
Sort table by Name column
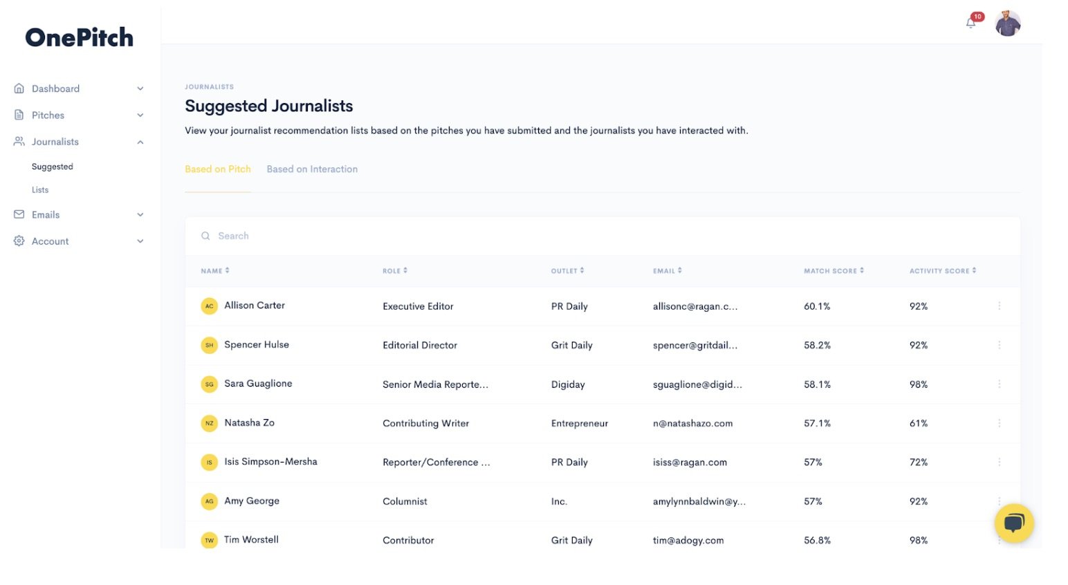(x=215, y=271)
